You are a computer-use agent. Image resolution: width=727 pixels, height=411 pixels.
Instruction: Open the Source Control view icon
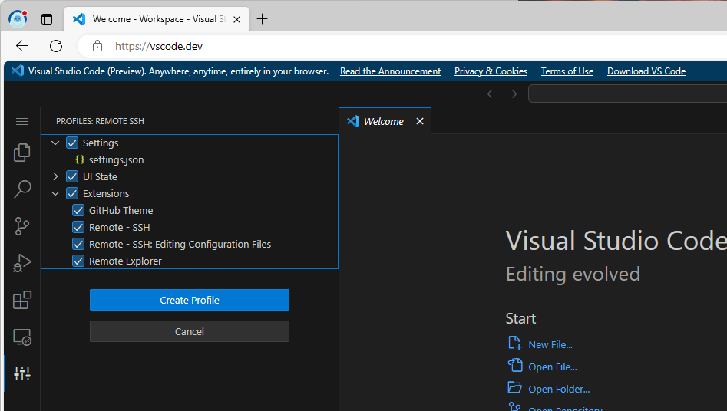tap(21, 226)
